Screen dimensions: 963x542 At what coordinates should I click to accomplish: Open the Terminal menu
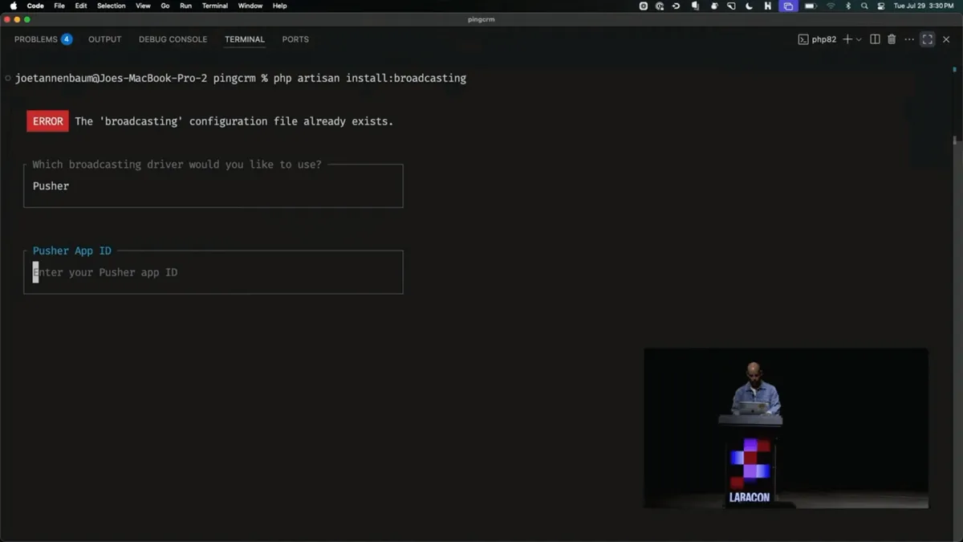215,6
